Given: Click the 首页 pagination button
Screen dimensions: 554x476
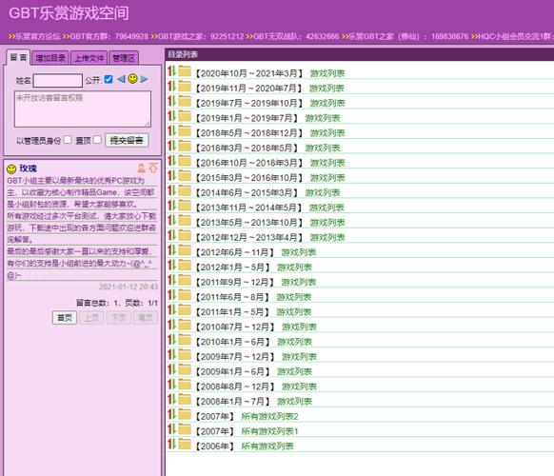Looking at the screenshot, I should (x=65, y=318).
